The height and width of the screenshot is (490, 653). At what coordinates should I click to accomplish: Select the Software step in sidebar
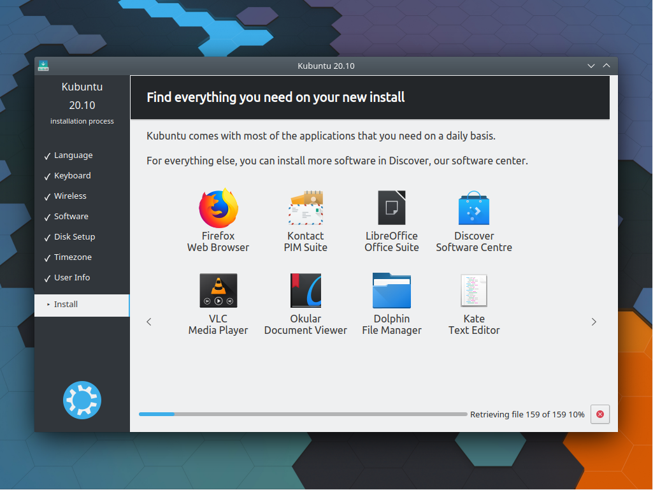click(x=82, y=217)
